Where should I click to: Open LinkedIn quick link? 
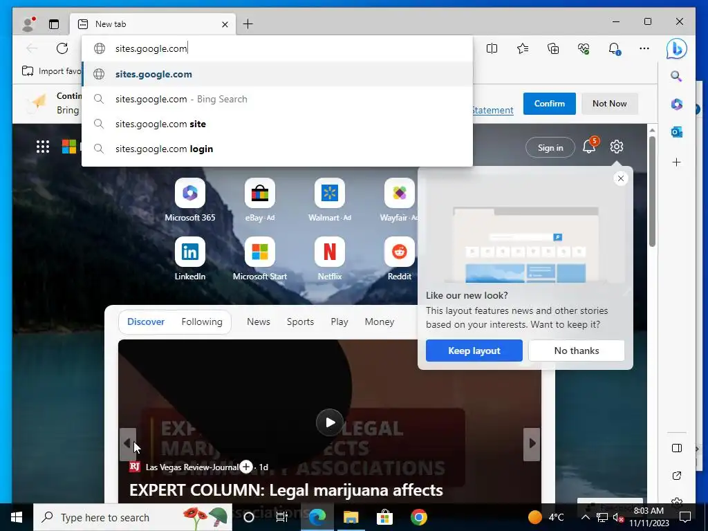(189, 259)
